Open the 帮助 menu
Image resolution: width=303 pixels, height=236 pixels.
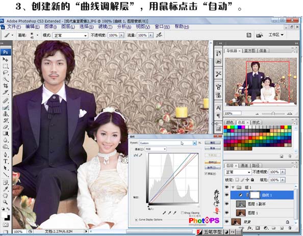[182, 27]
